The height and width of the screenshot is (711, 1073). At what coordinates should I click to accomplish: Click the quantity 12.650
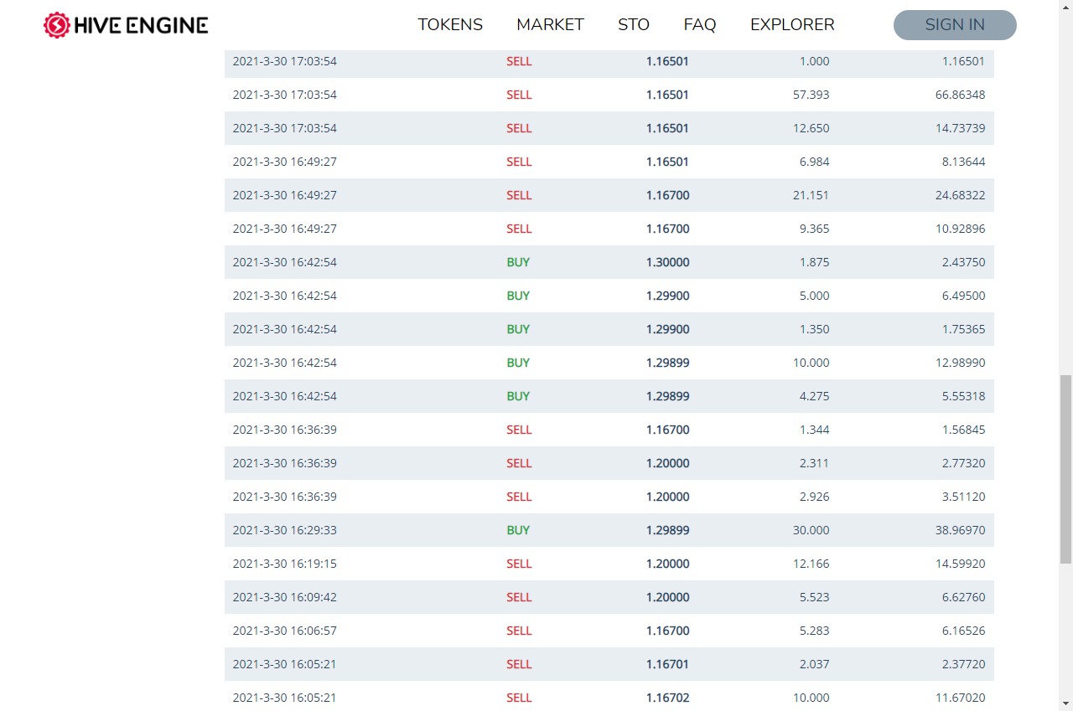tap(811, 128)
